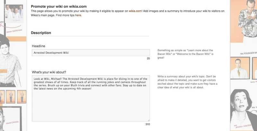The width and height of the screenshot is (257, 131).
Task: Focus the Headline text field
Action: pyautogui.click(x=91, y=53)
